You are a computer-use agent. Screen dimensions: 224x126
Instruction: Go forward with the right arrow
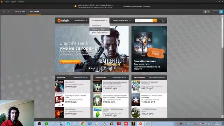pyautogui.click(x=8, y=12)
